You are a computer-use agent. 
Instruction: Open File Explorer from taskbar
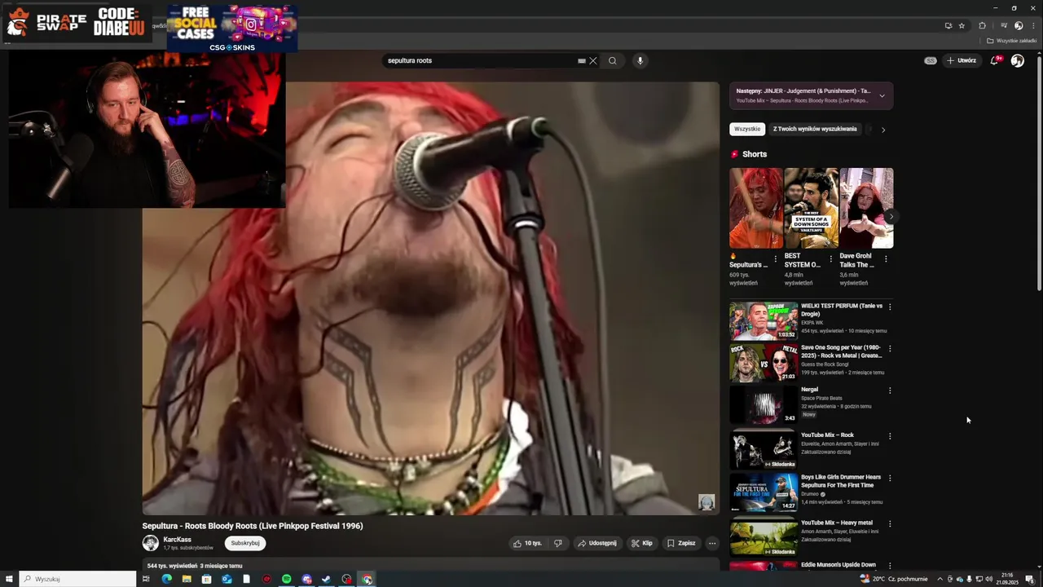[x=187, y=579]
